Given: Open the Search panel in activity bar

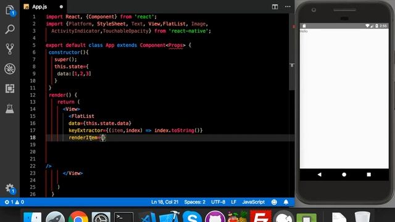Looking at the screenshot, I should click(x=10, y=29).
